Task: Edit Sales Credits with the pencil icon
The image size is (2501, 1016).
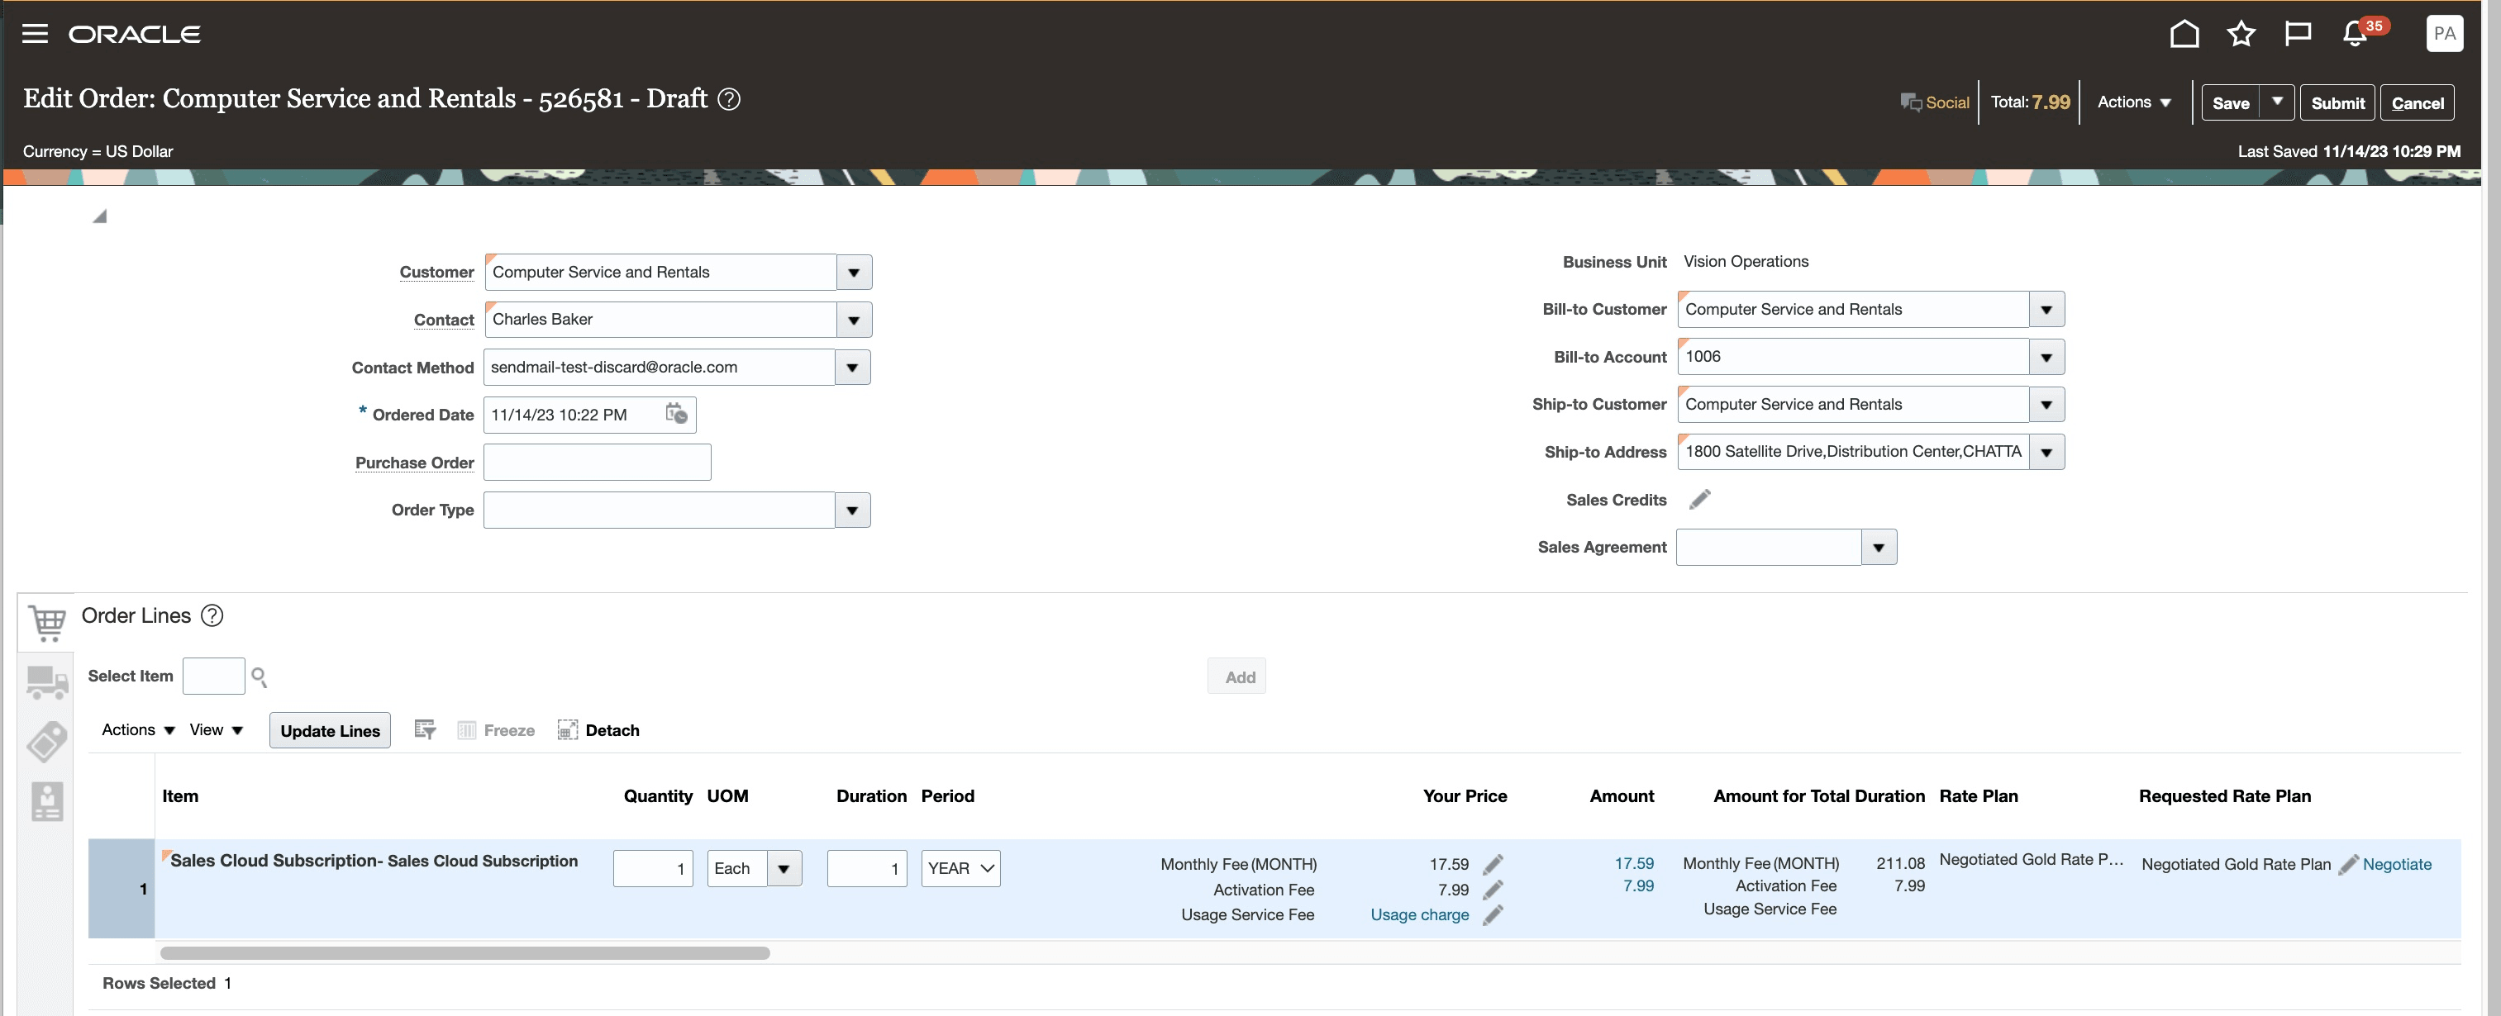Action: pos(1699,500)
